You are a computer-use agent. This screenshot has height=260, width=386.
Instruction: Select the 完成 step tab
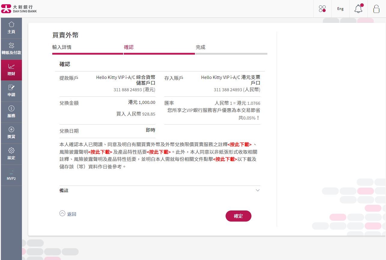[200, 47]
